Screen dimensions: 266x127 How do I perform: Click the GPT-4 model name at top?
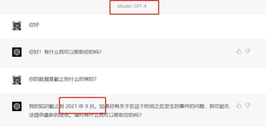(x=140, y=6)
